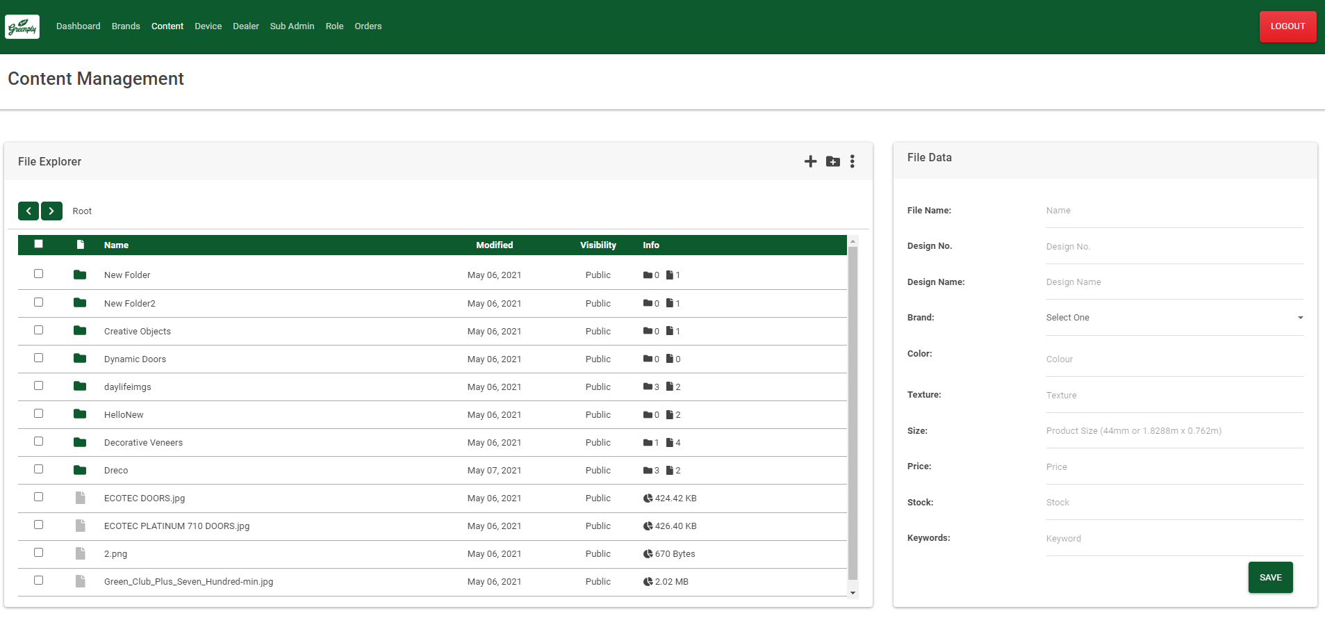1325x625 pixels.
Task: Click the new folder icon
Action: click(x=833, y=161)
